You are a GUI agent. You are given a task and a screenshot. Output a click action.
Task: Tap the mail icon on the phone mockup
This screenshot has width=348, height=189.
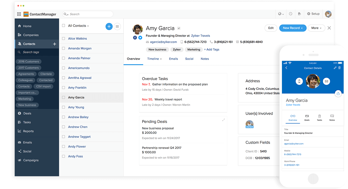[327, 81]
